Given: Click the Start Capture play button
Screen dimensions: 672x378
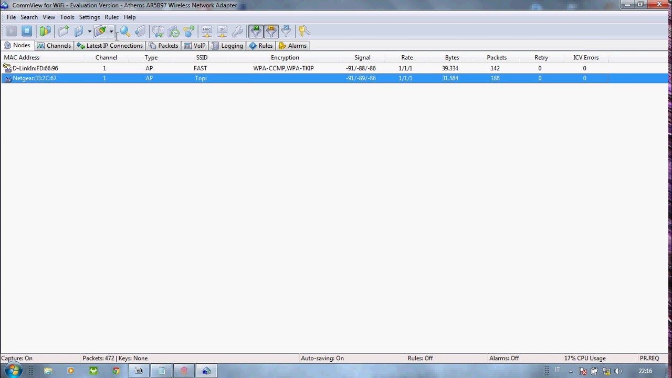Looking at the screenshot, I should point(12,31).
